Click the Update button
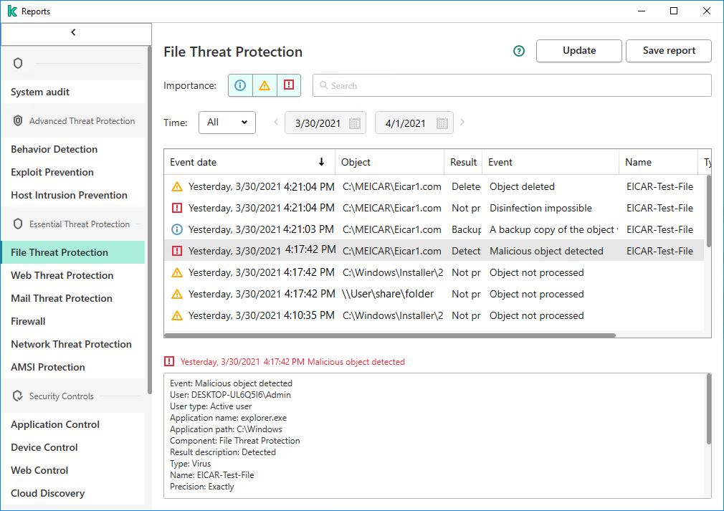Image resolution: width=724 pixels, height=511 pixels. (578, 51)
